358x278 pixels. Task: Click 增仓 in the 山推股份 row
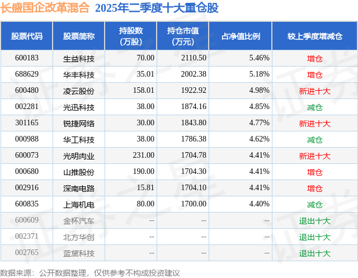pos(315,172)
